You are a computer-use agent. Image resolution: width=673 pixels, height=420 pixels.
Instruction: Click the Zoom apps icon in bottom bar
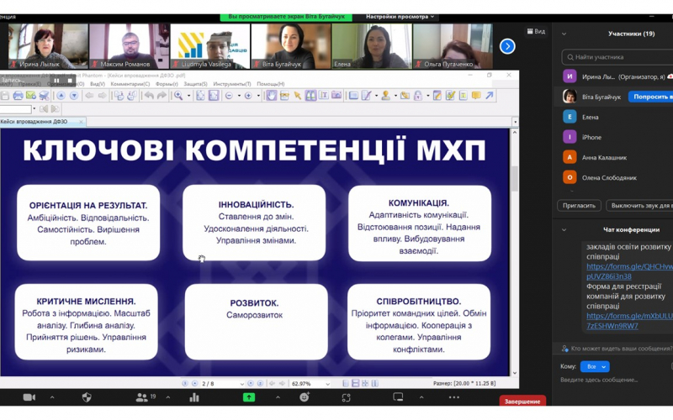click(347, 397)
